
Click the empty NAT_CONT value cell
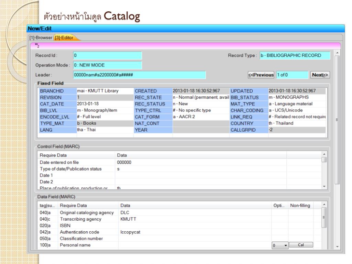[x=201, y=123]
